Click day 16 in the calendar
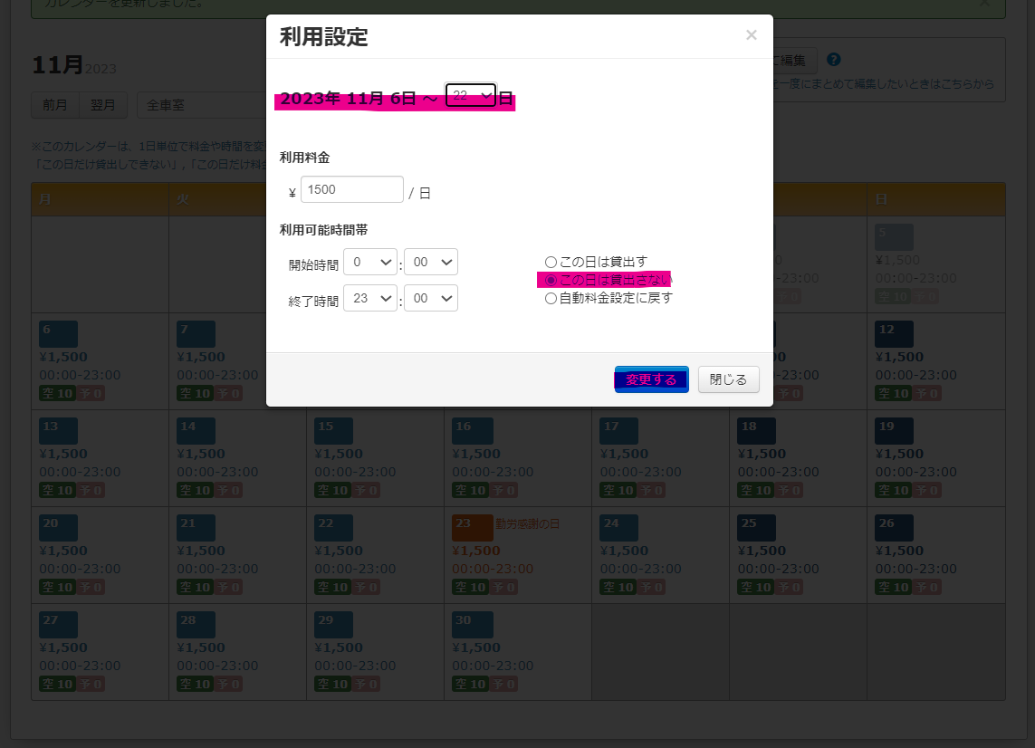1035x748 pixels. 473,431
